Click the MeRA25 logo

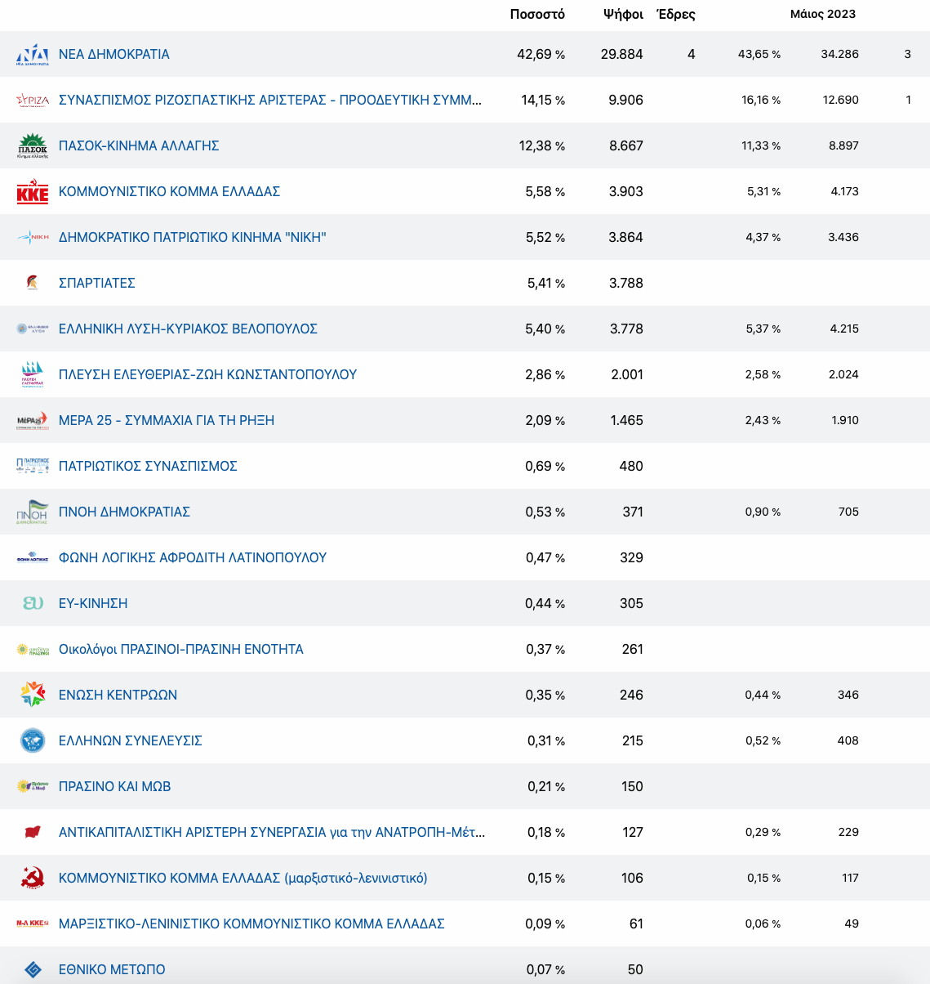[33, 420]
